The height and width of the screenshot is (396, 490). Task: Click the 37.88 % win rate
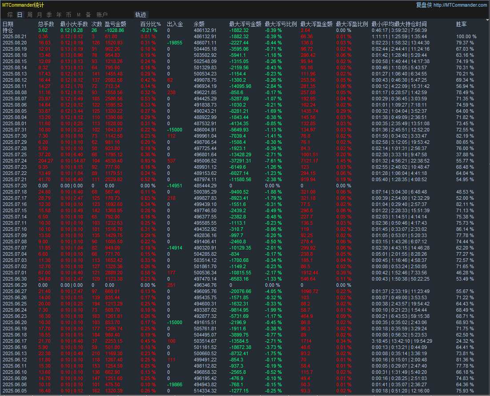click(465, 154)
